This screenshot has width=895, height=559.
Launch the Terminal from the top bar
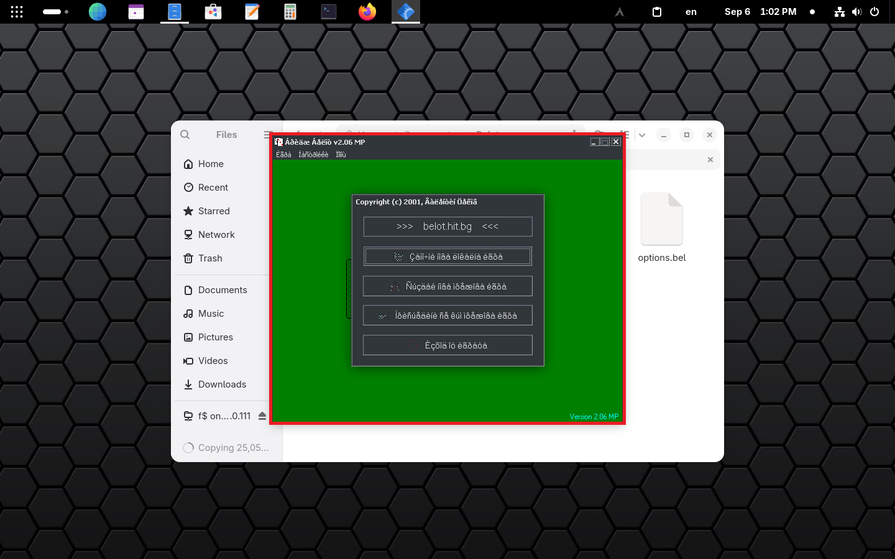coord(329,12)
